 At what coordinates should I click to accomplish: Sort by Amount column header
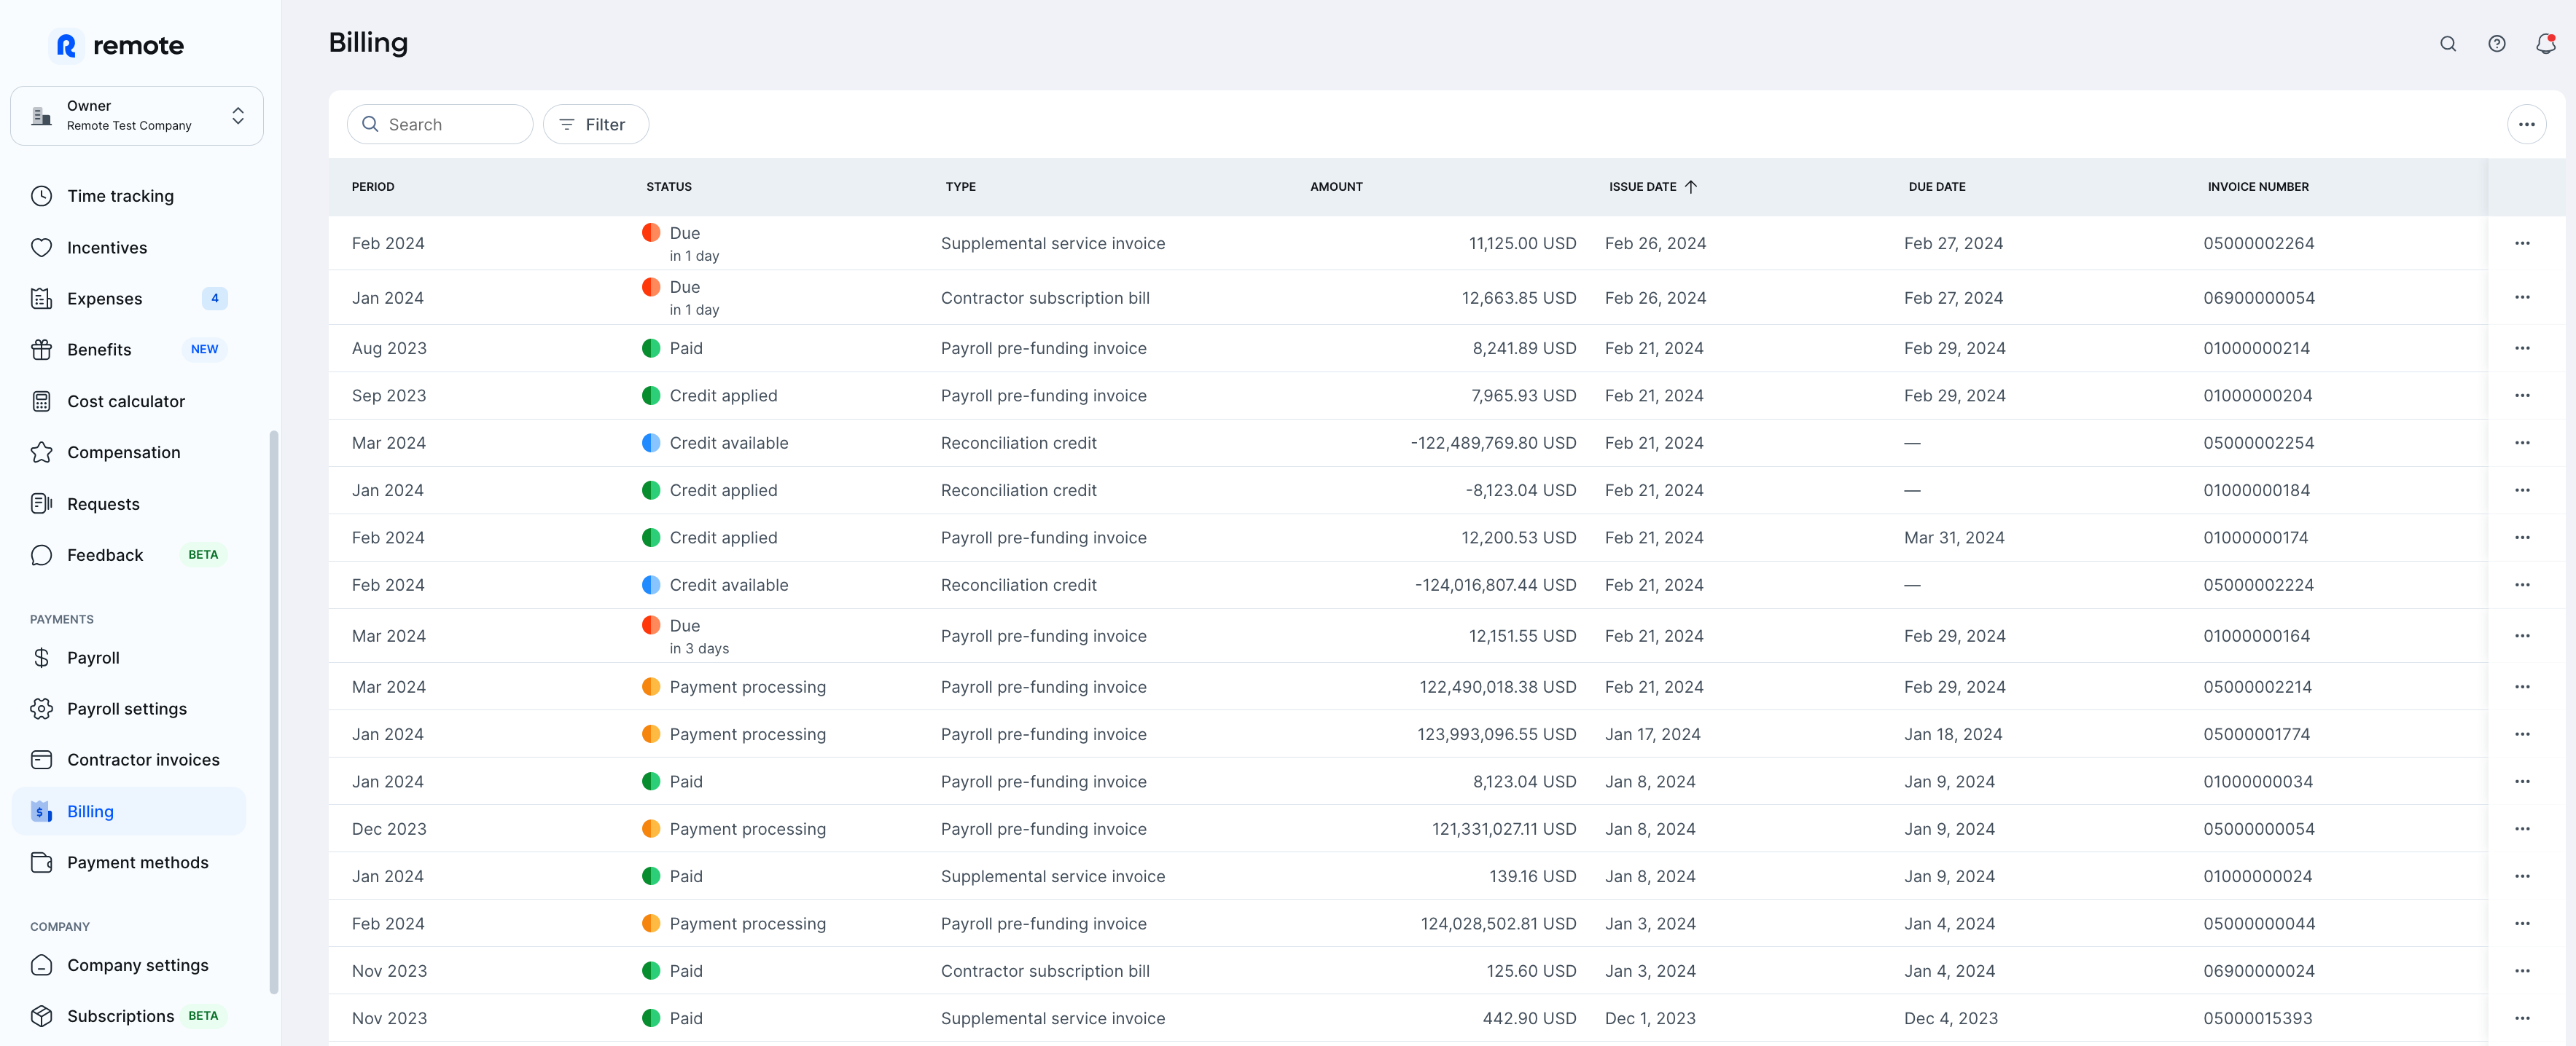1336,186
